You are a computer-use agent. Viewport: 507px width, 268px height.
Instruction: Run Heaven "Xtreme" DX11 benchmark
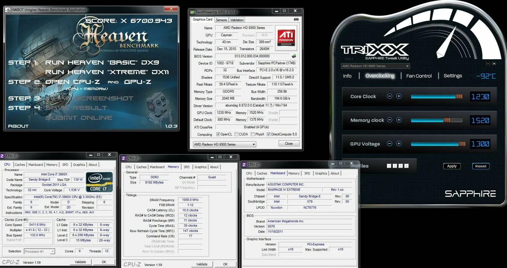point(107,72)
